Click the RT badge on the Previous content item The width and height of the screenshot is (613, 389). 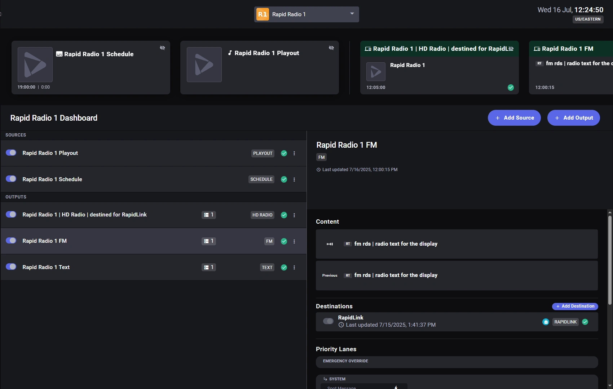[x=348, y=276]
